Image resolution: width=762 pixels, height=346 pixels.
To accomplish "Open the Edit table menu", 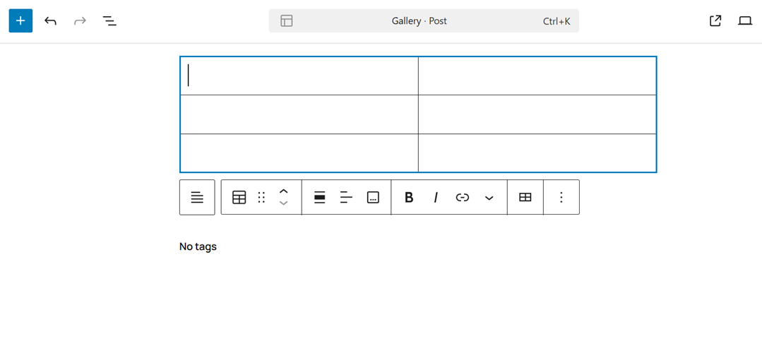I will click(x=525, y=198).
